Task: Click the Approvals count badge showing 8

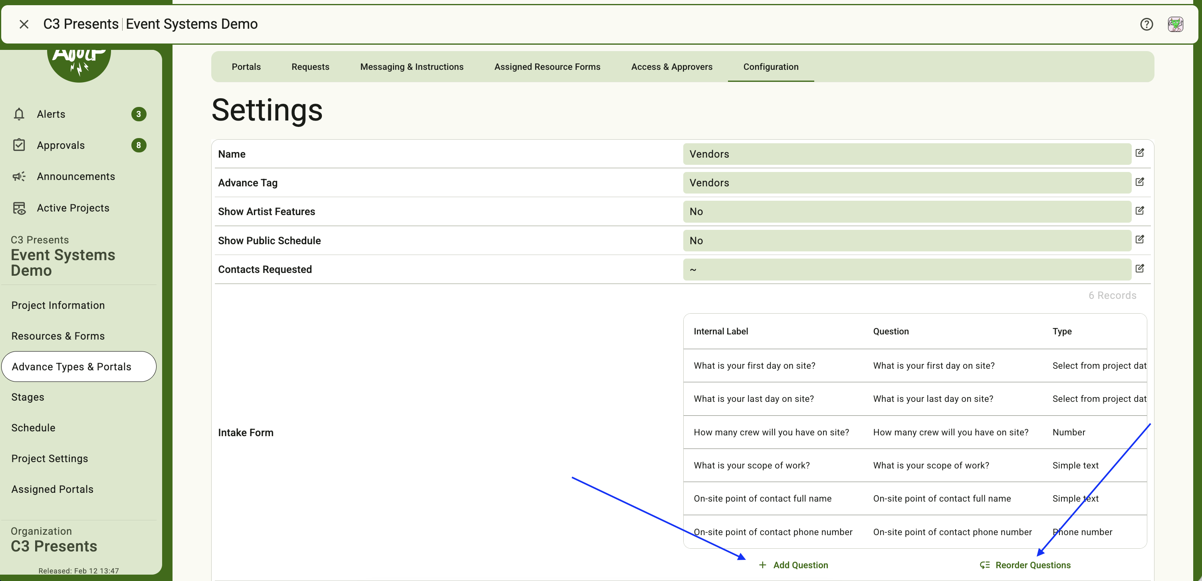Action: (x=139, y=146)
